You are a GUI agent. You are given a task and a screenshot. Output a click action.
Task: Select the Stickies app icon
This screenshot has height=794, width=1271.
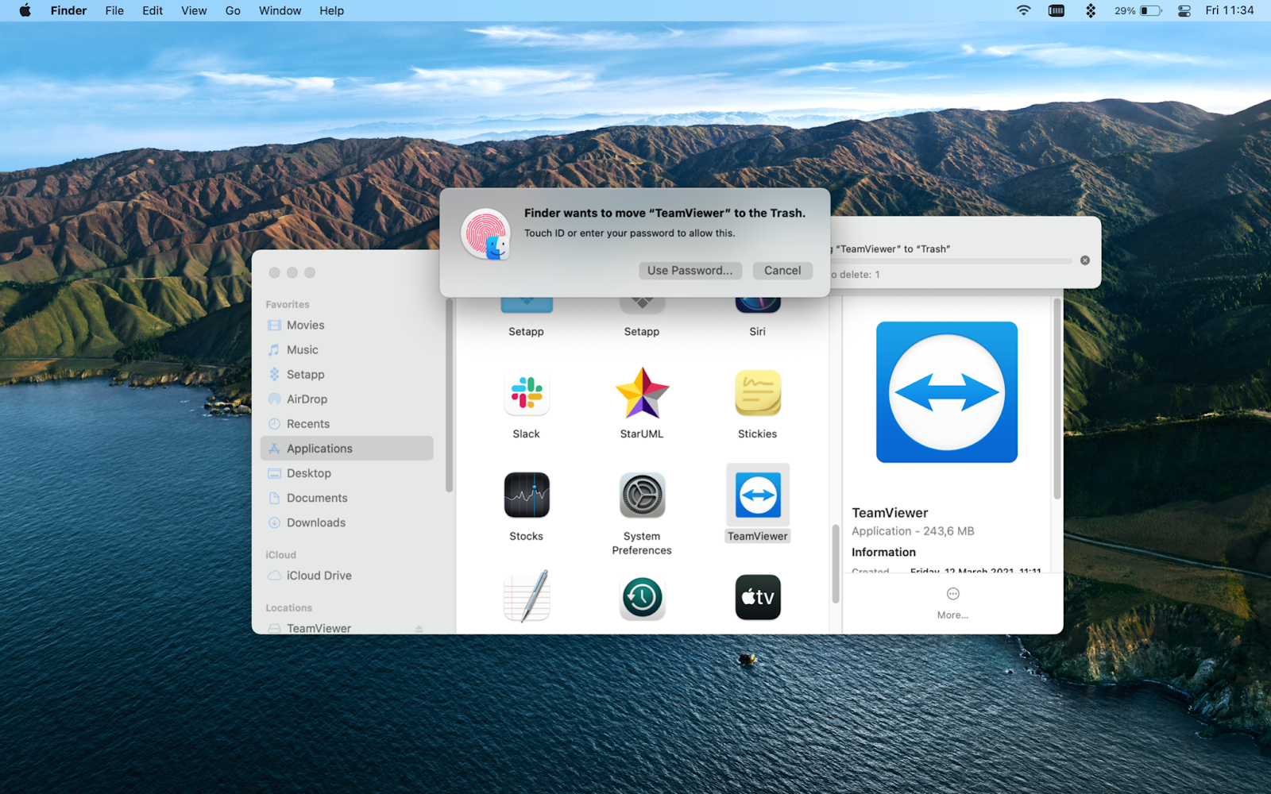pyautogui.click(x=758, y=393)
